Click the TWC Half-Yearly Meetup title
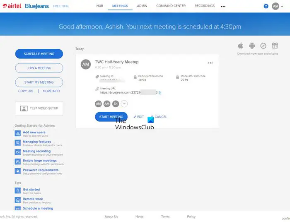 pos(117,62)
